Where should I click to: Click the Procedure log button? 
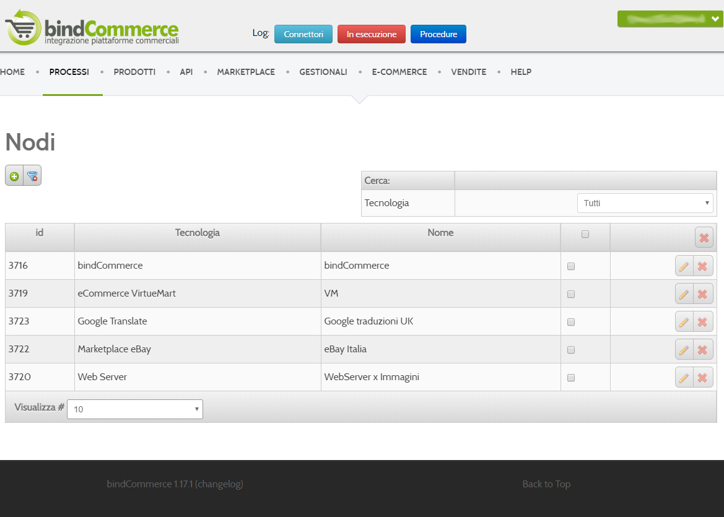point(438,34)
